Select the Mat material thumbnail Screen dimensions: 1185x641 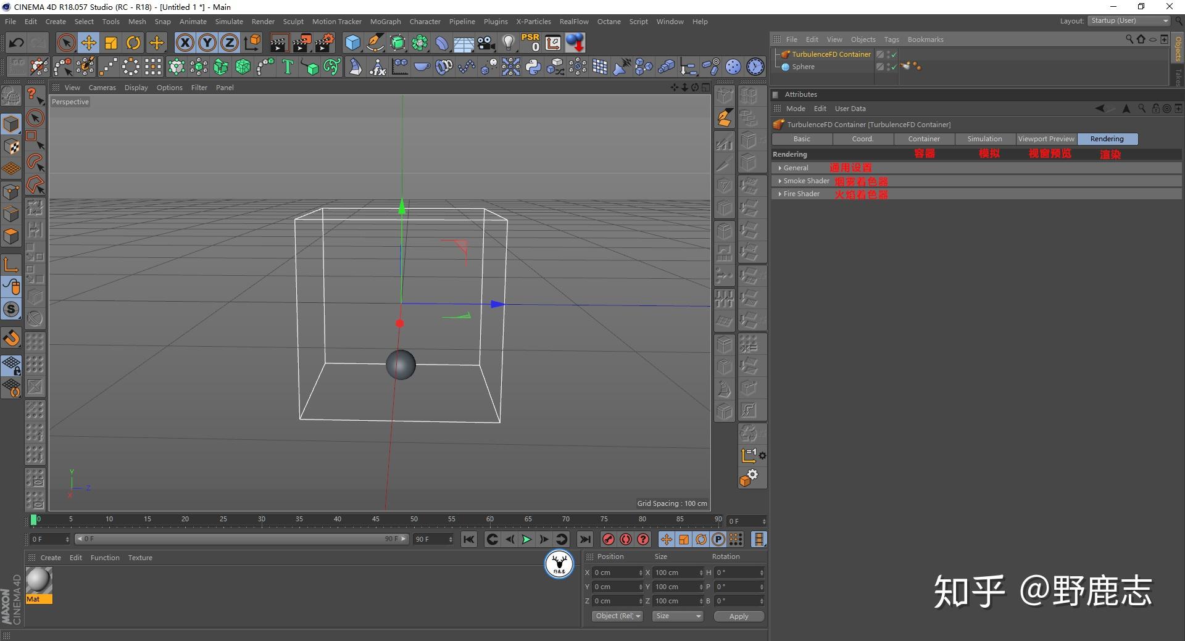39,581
